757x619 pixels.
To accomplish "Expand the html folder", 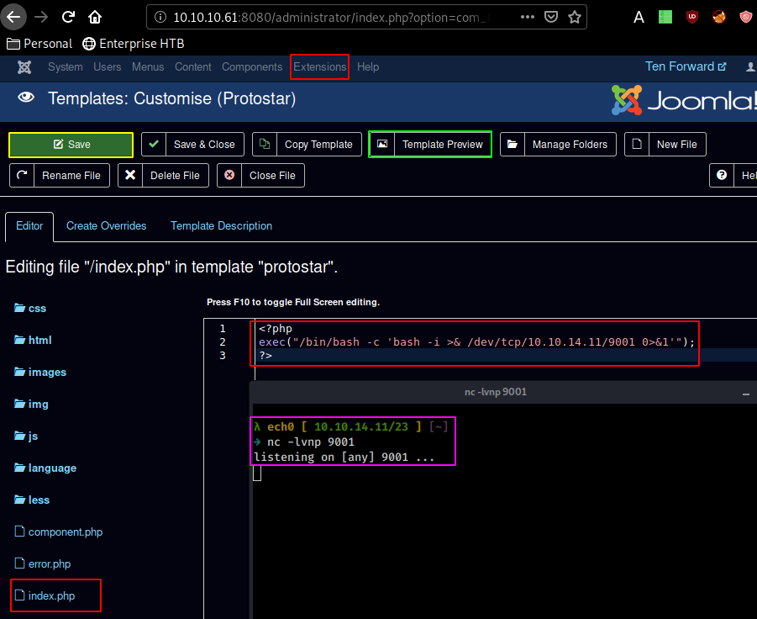I will click(x=33, y=340).
